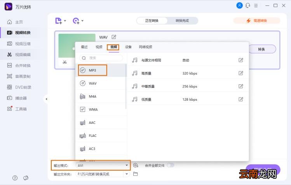Choose the same as source auto preset
291x185 pixels.
click(188, 60)
